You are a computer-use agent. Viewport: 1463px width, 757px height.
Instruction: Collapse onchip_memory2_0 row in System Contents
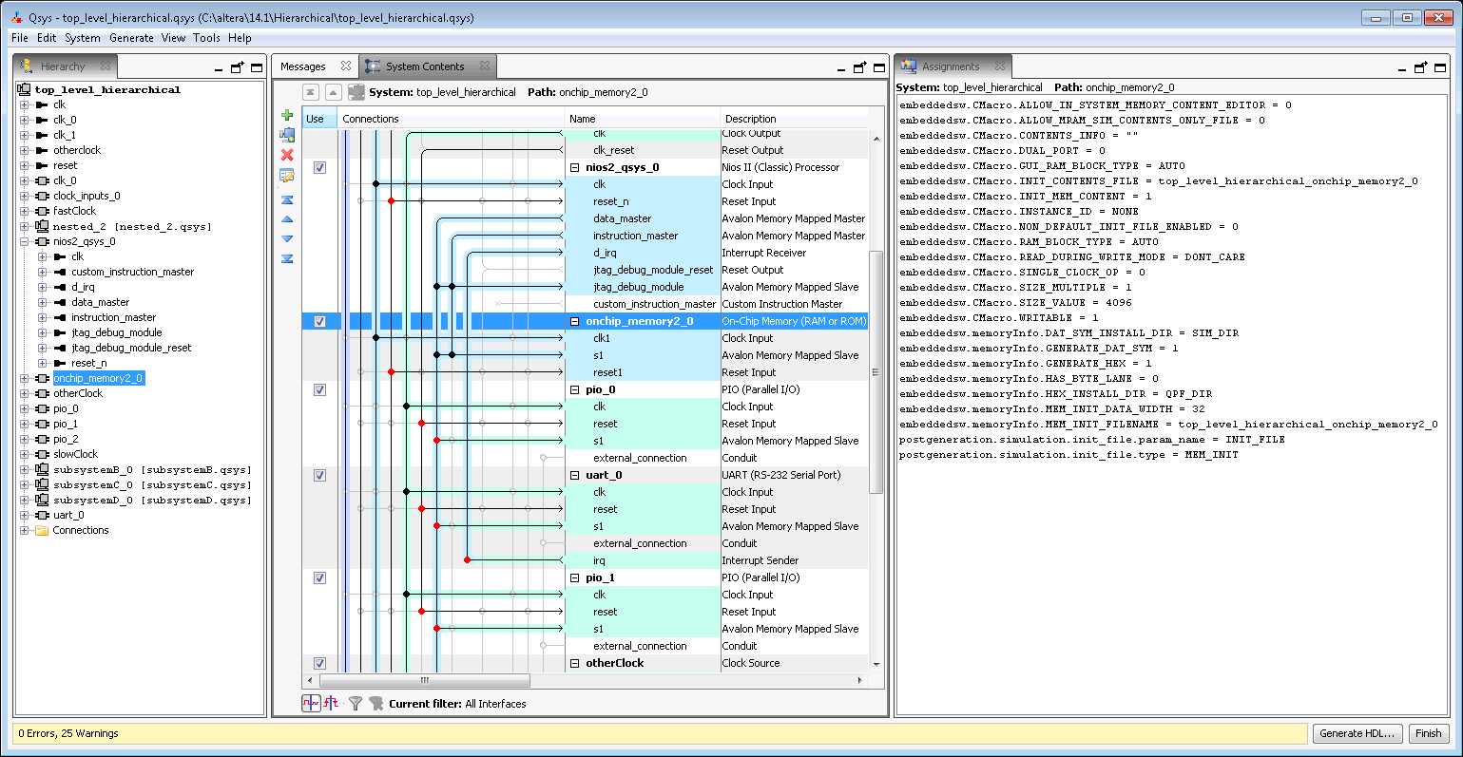click(574, 322)
